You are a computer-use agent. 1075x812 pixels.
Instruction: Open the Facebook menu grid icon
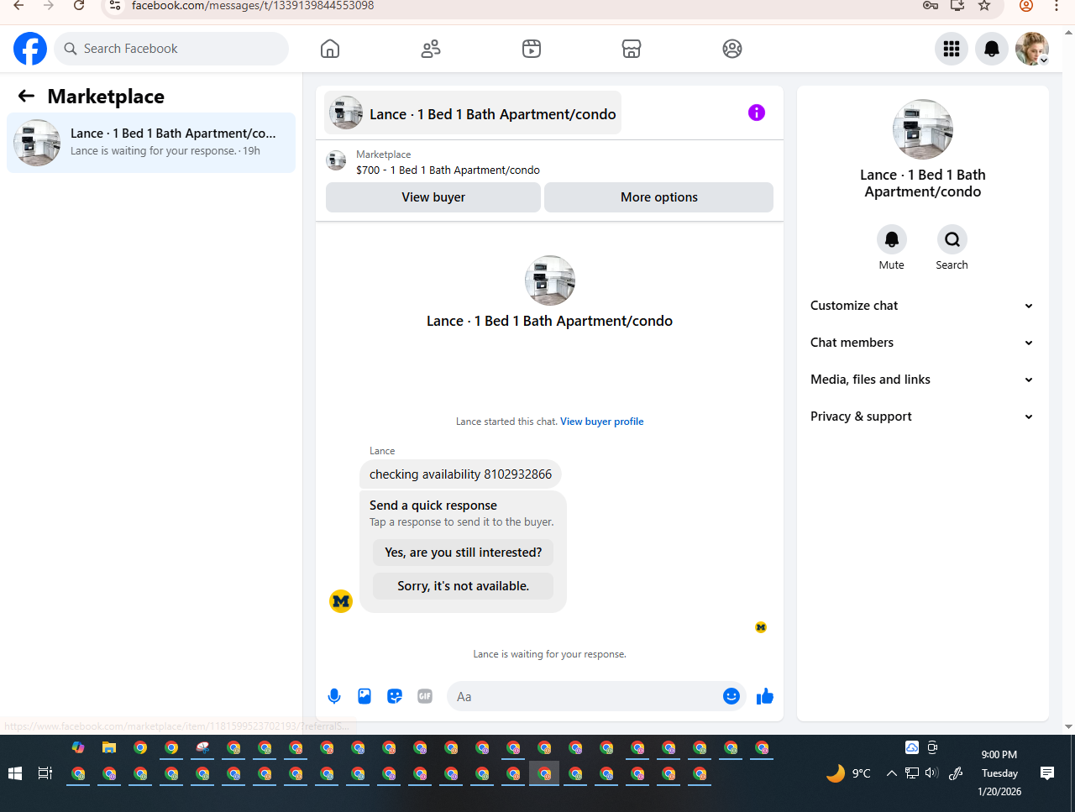pyautogui.click(x=952, y=49)
